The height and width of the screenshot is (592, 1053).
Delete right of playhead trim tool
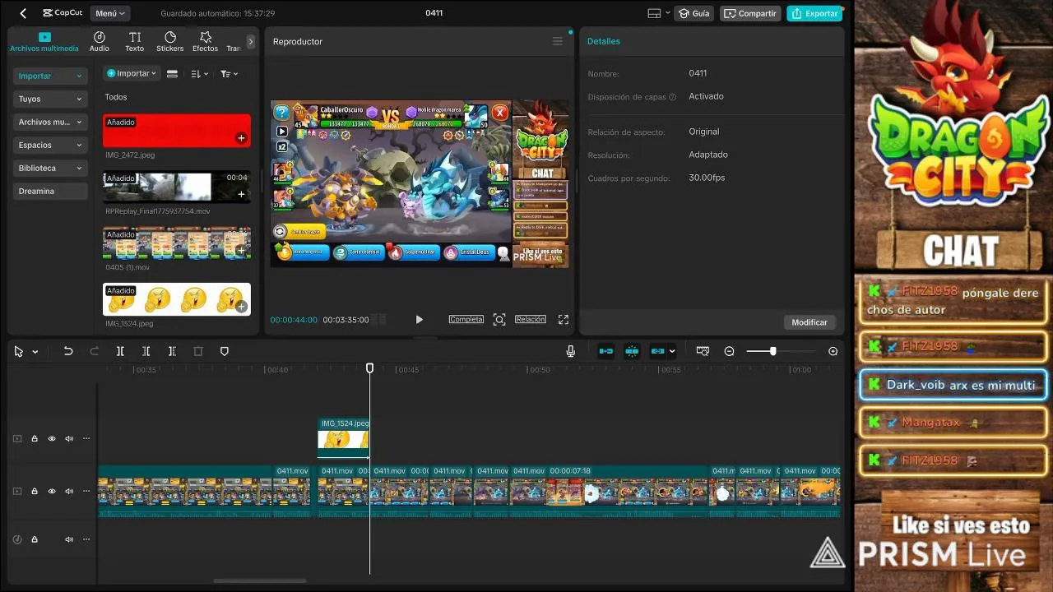coord(172,351)
